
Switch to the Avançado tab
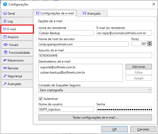click(92, 14)
